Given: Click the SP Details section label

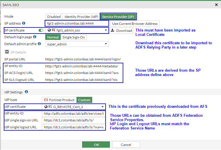Looking at the screenshot, I should tap(18, 52).
